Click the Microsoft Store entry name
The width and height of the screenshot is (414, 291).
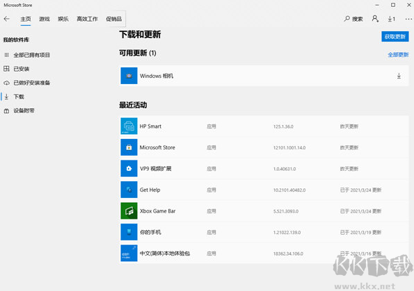157,147
